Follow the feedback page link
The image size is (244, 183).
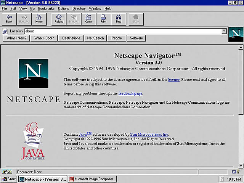point(130,93)
